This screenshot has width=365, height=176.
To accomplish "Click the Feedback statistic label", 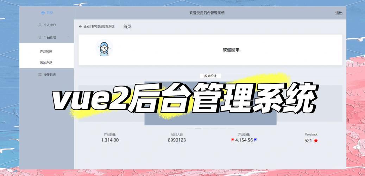I will (x=311, y=134).
